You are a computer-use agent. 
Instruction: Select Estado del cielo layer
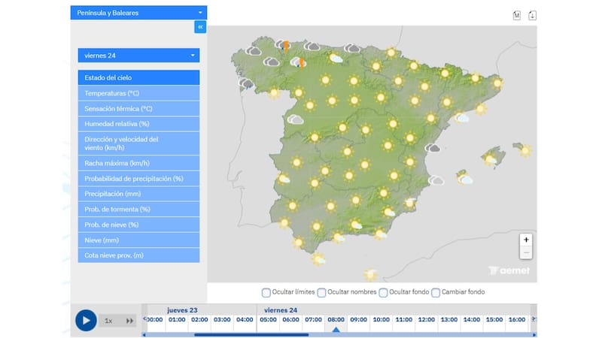138,77
